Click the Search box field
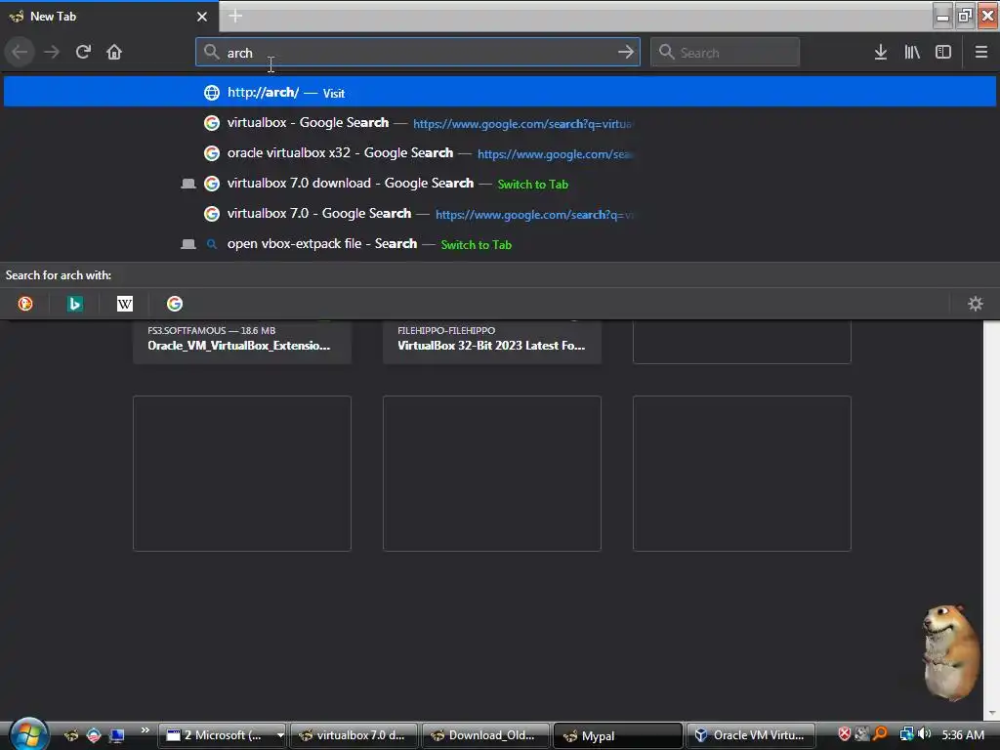Screen dimensions: 1000x750 pyautogui.click(x=726, y=52)
